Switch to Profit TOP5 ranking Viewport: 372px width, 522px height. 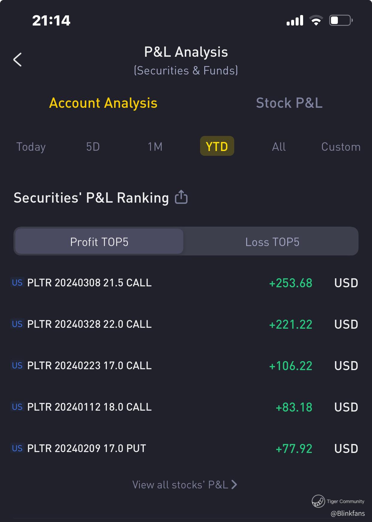[x=99, y=242]
